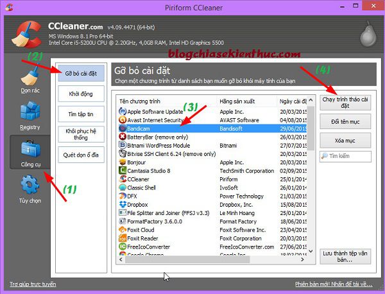Click the list scroll up arrow
Screen dimensions: 385x294
pyautogui.click(x=311, y=100)
